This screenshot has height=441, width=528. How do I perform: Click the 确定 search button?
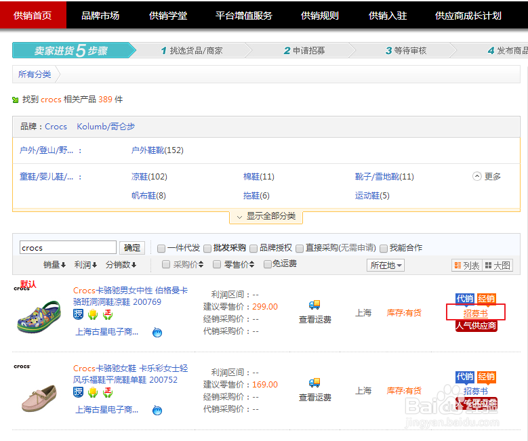[x=132, y=248]
